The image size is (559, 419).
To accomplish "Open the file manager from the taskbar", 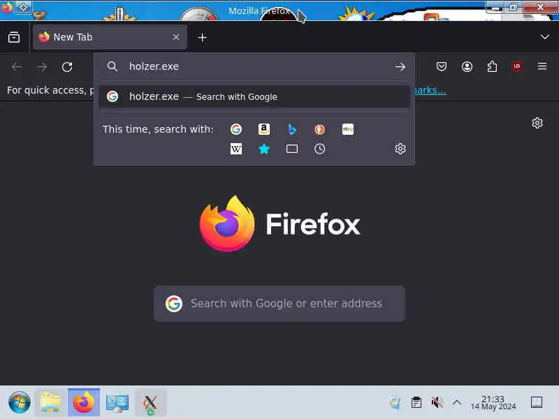I will point(50,403).
